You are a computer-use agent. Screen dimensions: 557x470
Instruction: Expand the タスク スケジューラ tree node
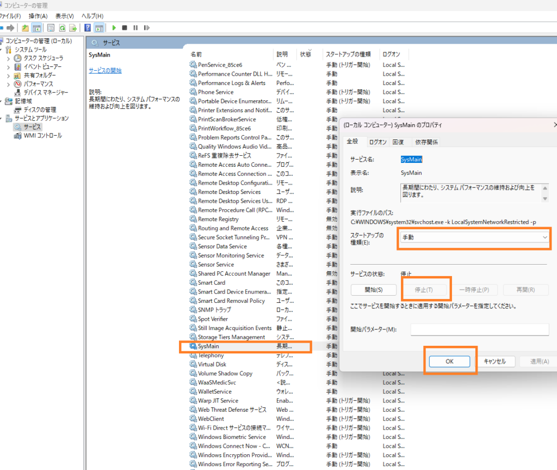click(8, 58)
